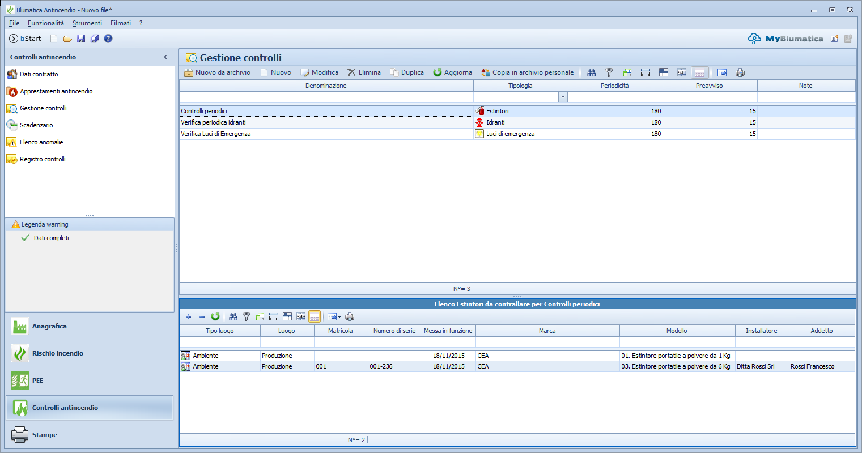
Task: Click Copia in archivio personale
Action: [x=528, y=72]
